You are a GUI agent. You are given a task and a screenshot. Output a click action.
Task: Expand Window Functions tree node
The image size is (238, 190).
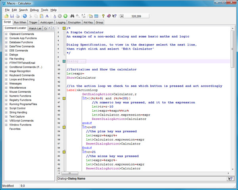[x=6, y=125]
